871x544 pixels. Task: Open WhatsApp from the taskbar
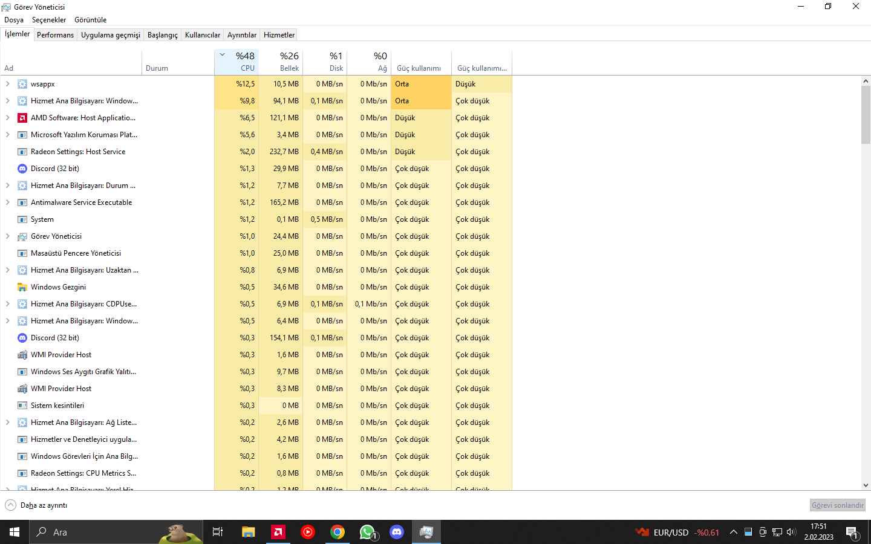point(367,532)
